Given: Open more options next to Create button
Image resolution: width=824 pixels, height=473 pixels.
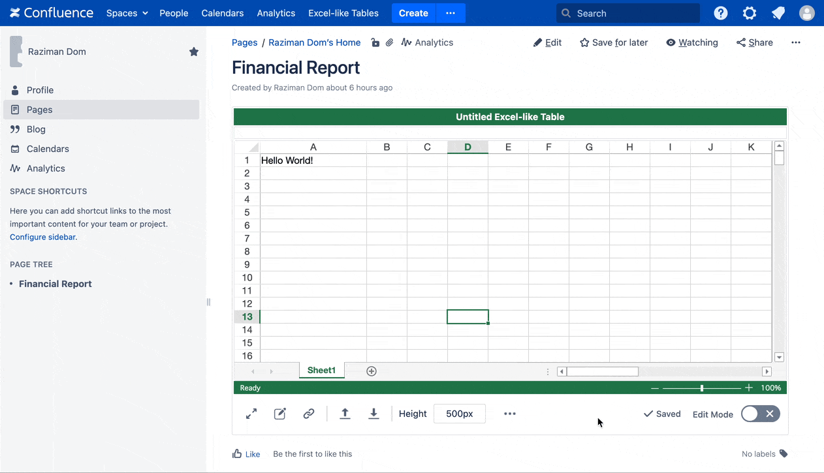Looking at the screenshot, I should point(451,13).
